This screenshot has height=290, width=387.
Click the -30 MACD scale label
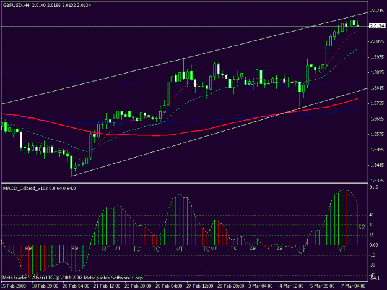coord(372,265)
